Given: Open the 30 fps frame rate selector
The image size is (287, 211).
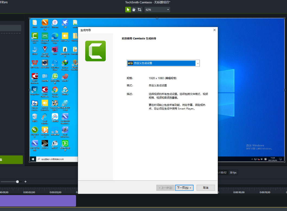Looking at the screenshot, I should click(x=233, y=172).
